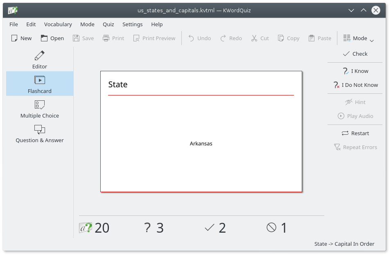
Task: Click the New document toolbar icon
Action: pyautogui.click(x=14, y=38)
